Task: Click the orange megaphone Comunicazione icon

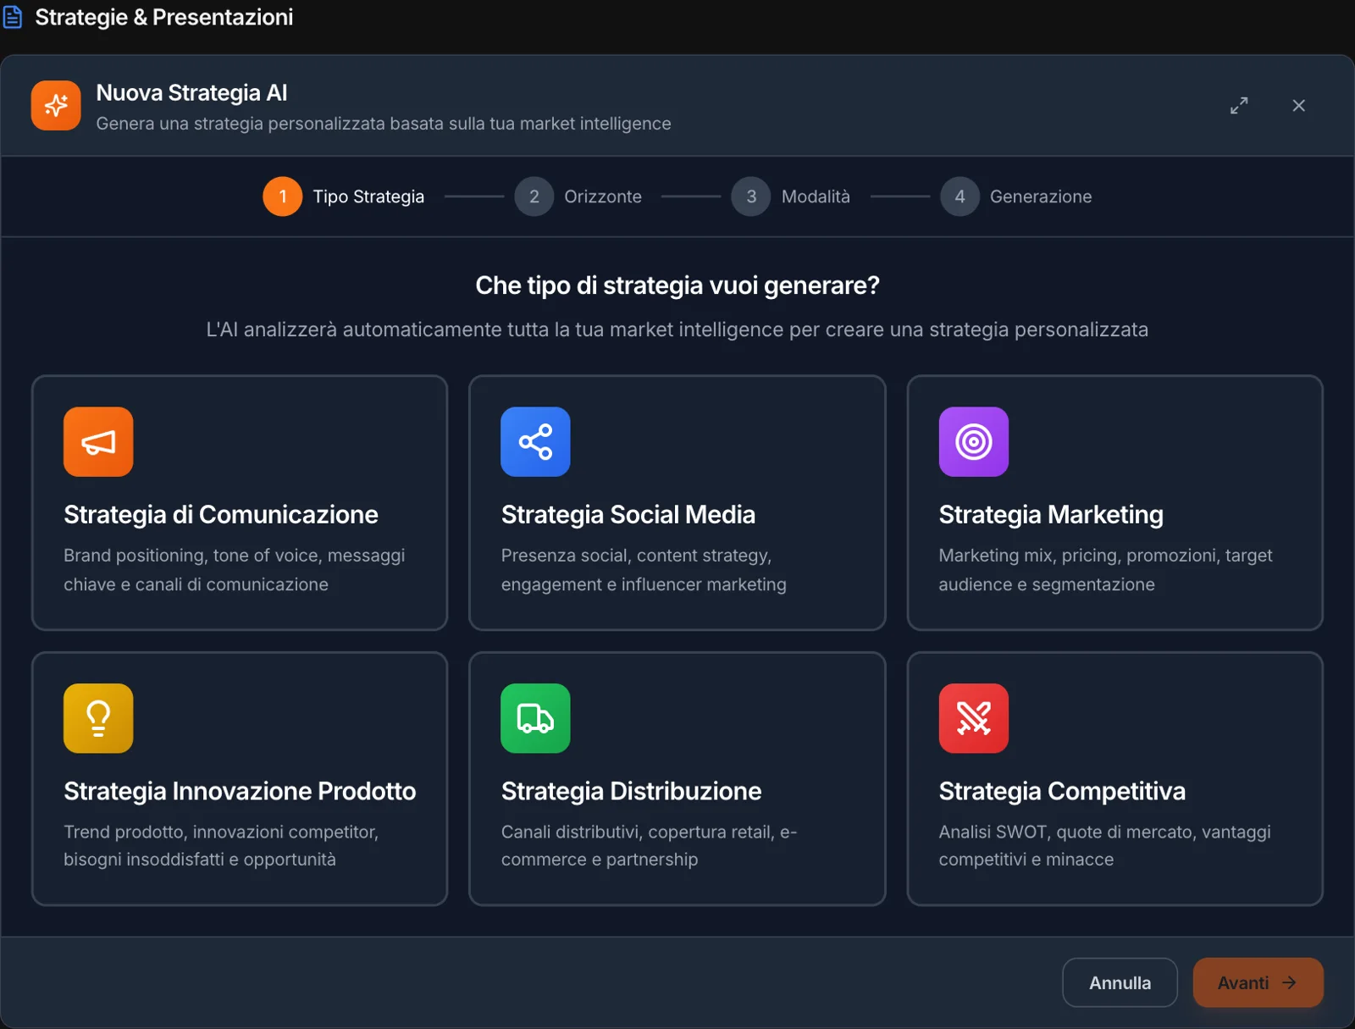Action: 98,441
